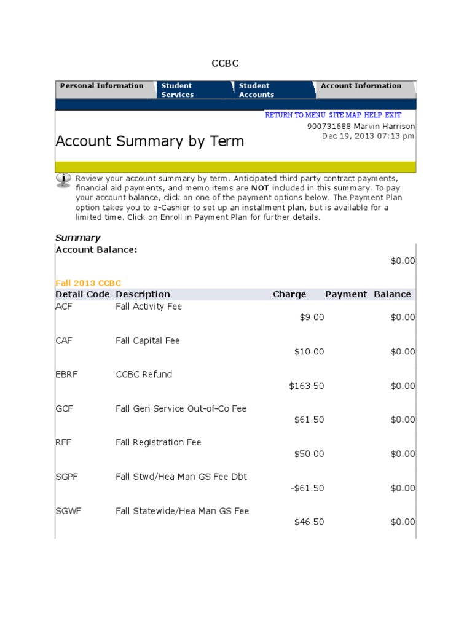Click the Charge column header
The height and width of the screenshot is (629, 472).
[289, 294]
